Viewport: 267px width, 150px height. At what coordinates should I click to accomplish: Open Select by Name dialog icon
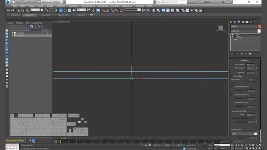coord(46,10)
